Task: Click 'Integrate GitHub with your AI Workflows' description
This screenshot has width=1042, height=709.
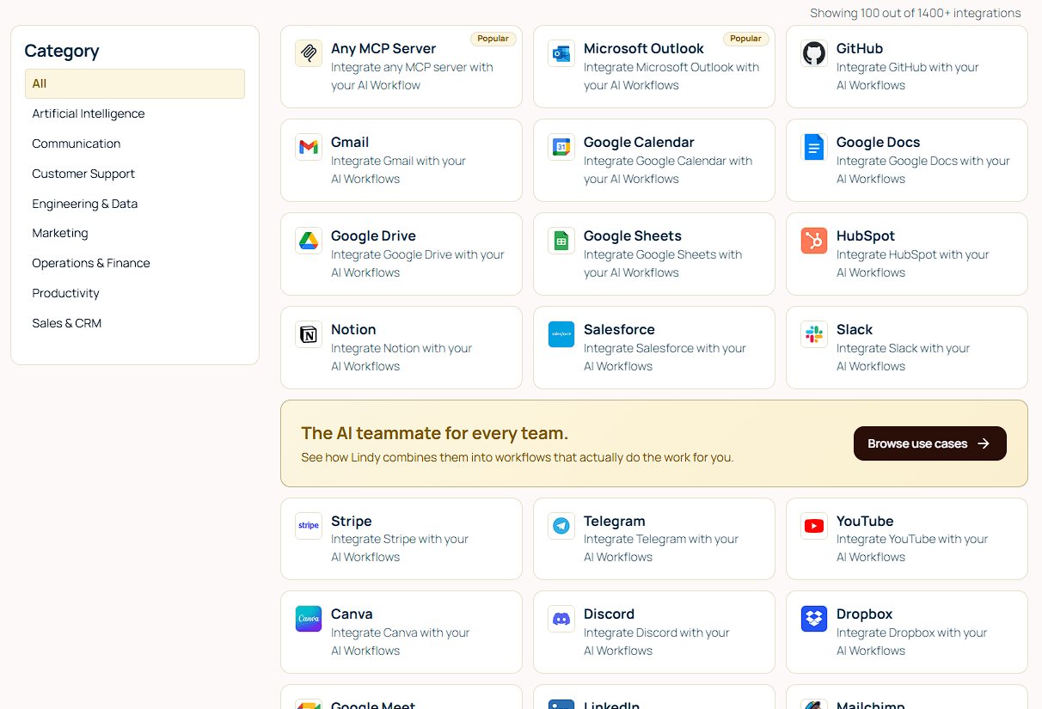Action: 908,76
